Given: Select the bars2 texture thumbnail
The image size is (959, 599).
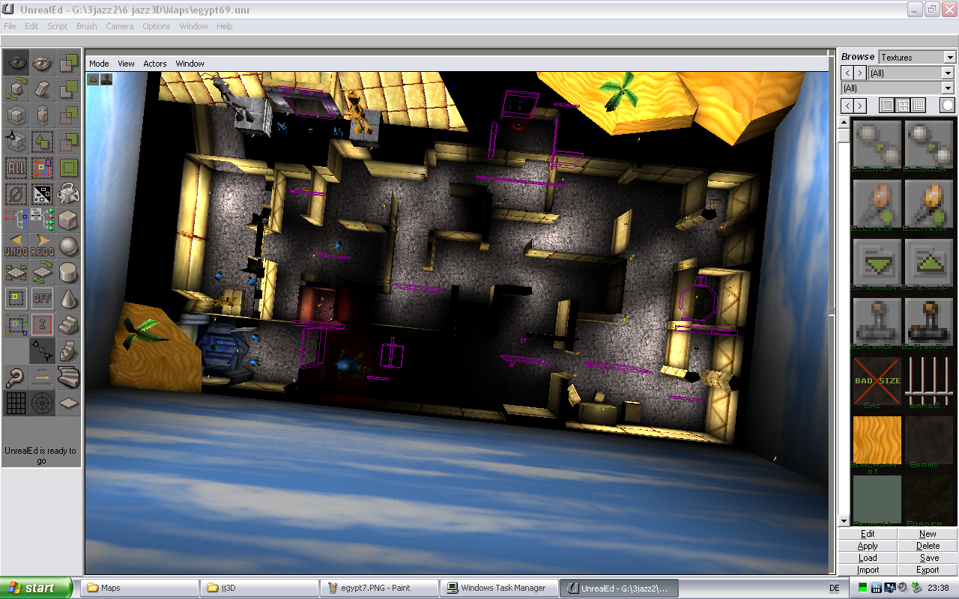Looking at the screenshot, I should [x=929, y=382].
